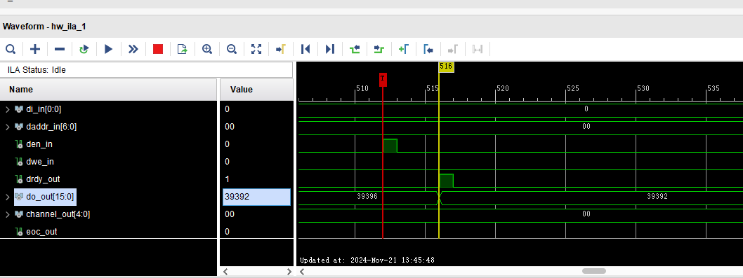Viewport: 743px width, 278px height.
Task: Click left scroll arrow under waveform
Action: click(302, 272)
